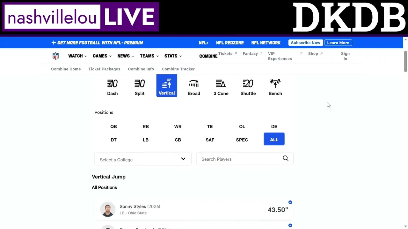408x229 pixels.
Task: Filter by OL position
Action: coord(242,127)
